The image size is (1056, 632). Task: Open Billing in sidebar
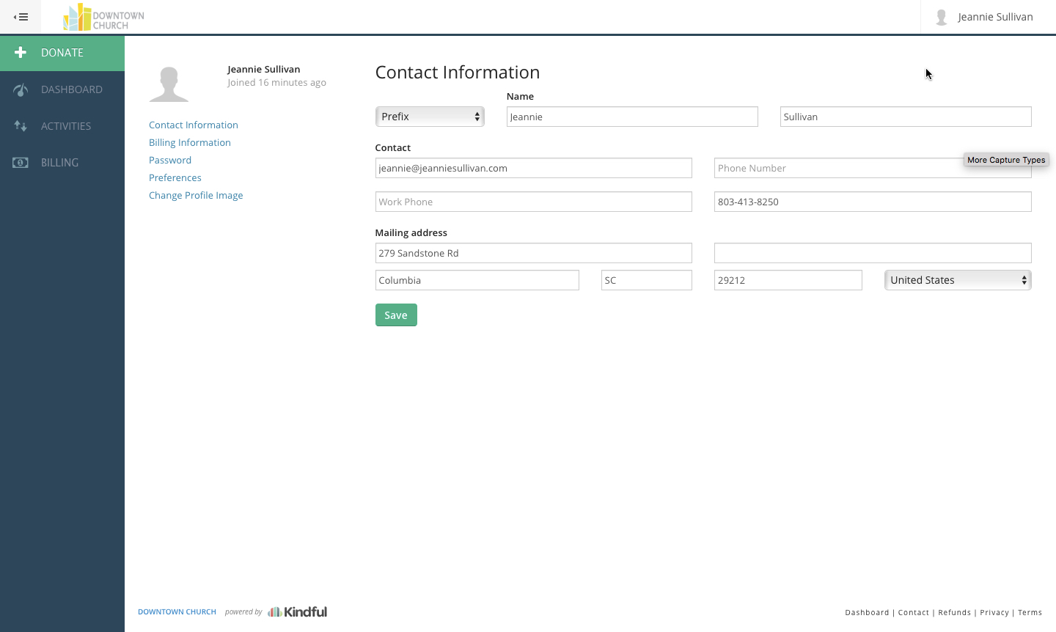pyautogui.click(x=62, y=163)
